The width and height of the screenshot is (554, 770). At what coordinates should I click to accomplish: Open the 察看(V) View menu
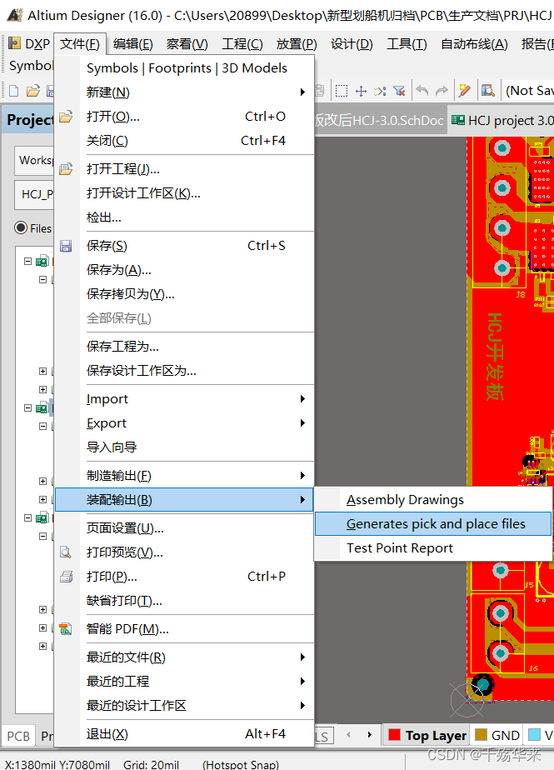coord(187,44)
